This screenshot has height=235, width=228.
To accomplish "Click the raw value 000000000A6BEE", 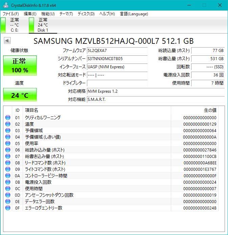I will (200, 163).
